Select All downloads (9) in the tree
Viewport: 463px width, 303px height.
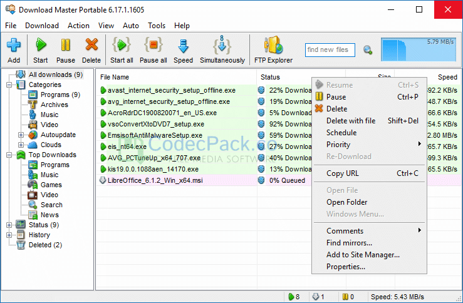56,74
